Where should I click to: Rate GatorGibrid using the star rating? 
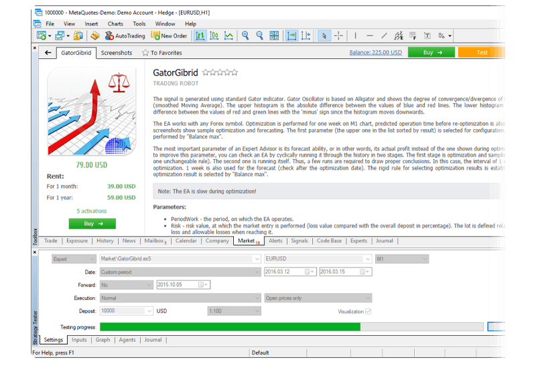pyautogui.click(x=220, y=72)
